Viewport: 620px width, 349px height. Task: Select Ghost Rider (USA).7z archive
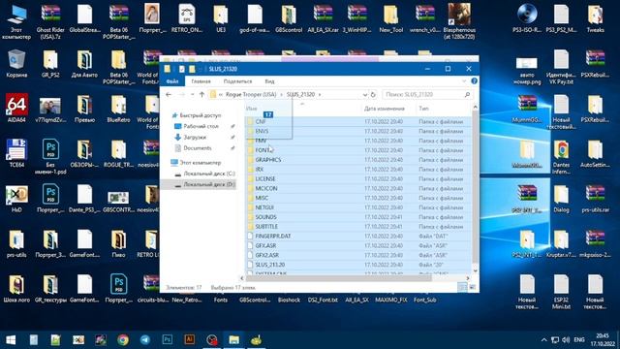point(50,21)
